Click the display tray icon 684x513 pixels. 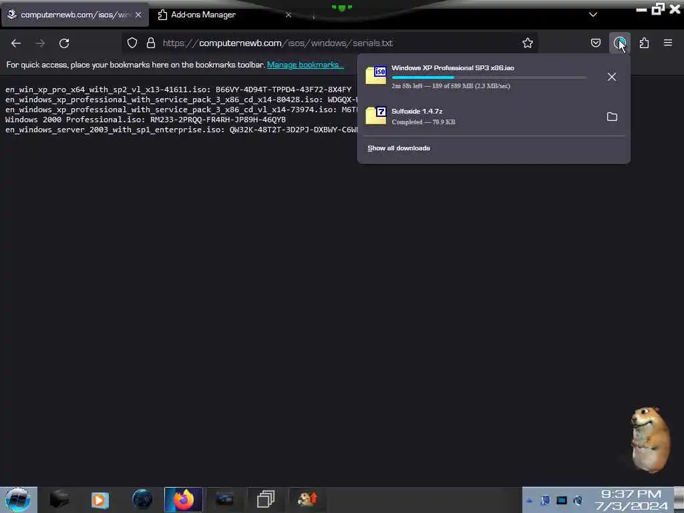[x=562, y=500]
